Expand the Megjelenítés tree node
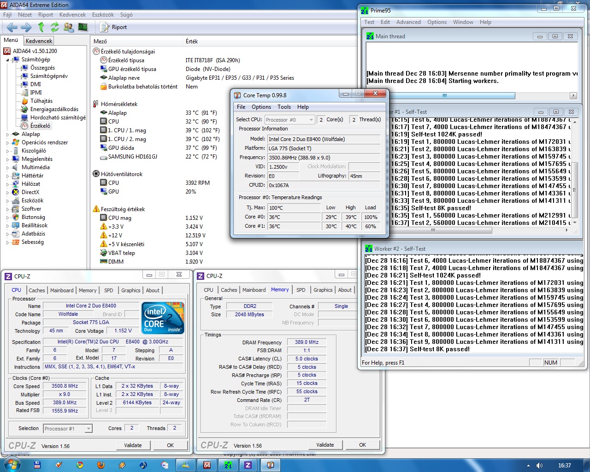Image resolution: width=590 pixels, height=472 pixels. click(x=7, y=159)
